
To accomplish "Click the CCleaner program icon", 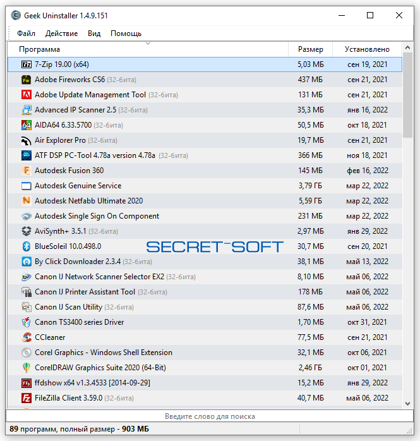I will coord(27,337).
